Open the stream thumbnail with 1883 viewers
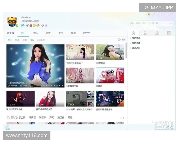Viewport: 179px width, 143px height. (80, 52)
